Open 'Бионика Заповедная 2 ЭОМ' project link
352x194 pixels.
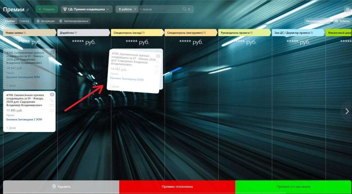(24, 119)
